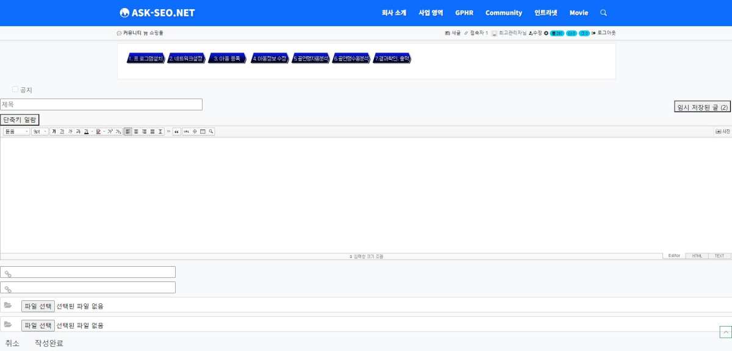
Task: Click step 2 네트워크설정 button
Action: click(186, 59)
